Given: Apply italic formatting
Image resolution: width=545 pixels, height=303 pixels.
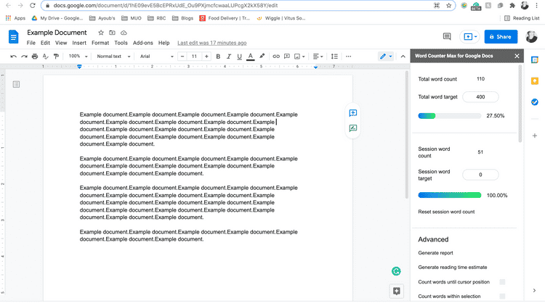Looking at the screenshot, I should coord(228,56).
